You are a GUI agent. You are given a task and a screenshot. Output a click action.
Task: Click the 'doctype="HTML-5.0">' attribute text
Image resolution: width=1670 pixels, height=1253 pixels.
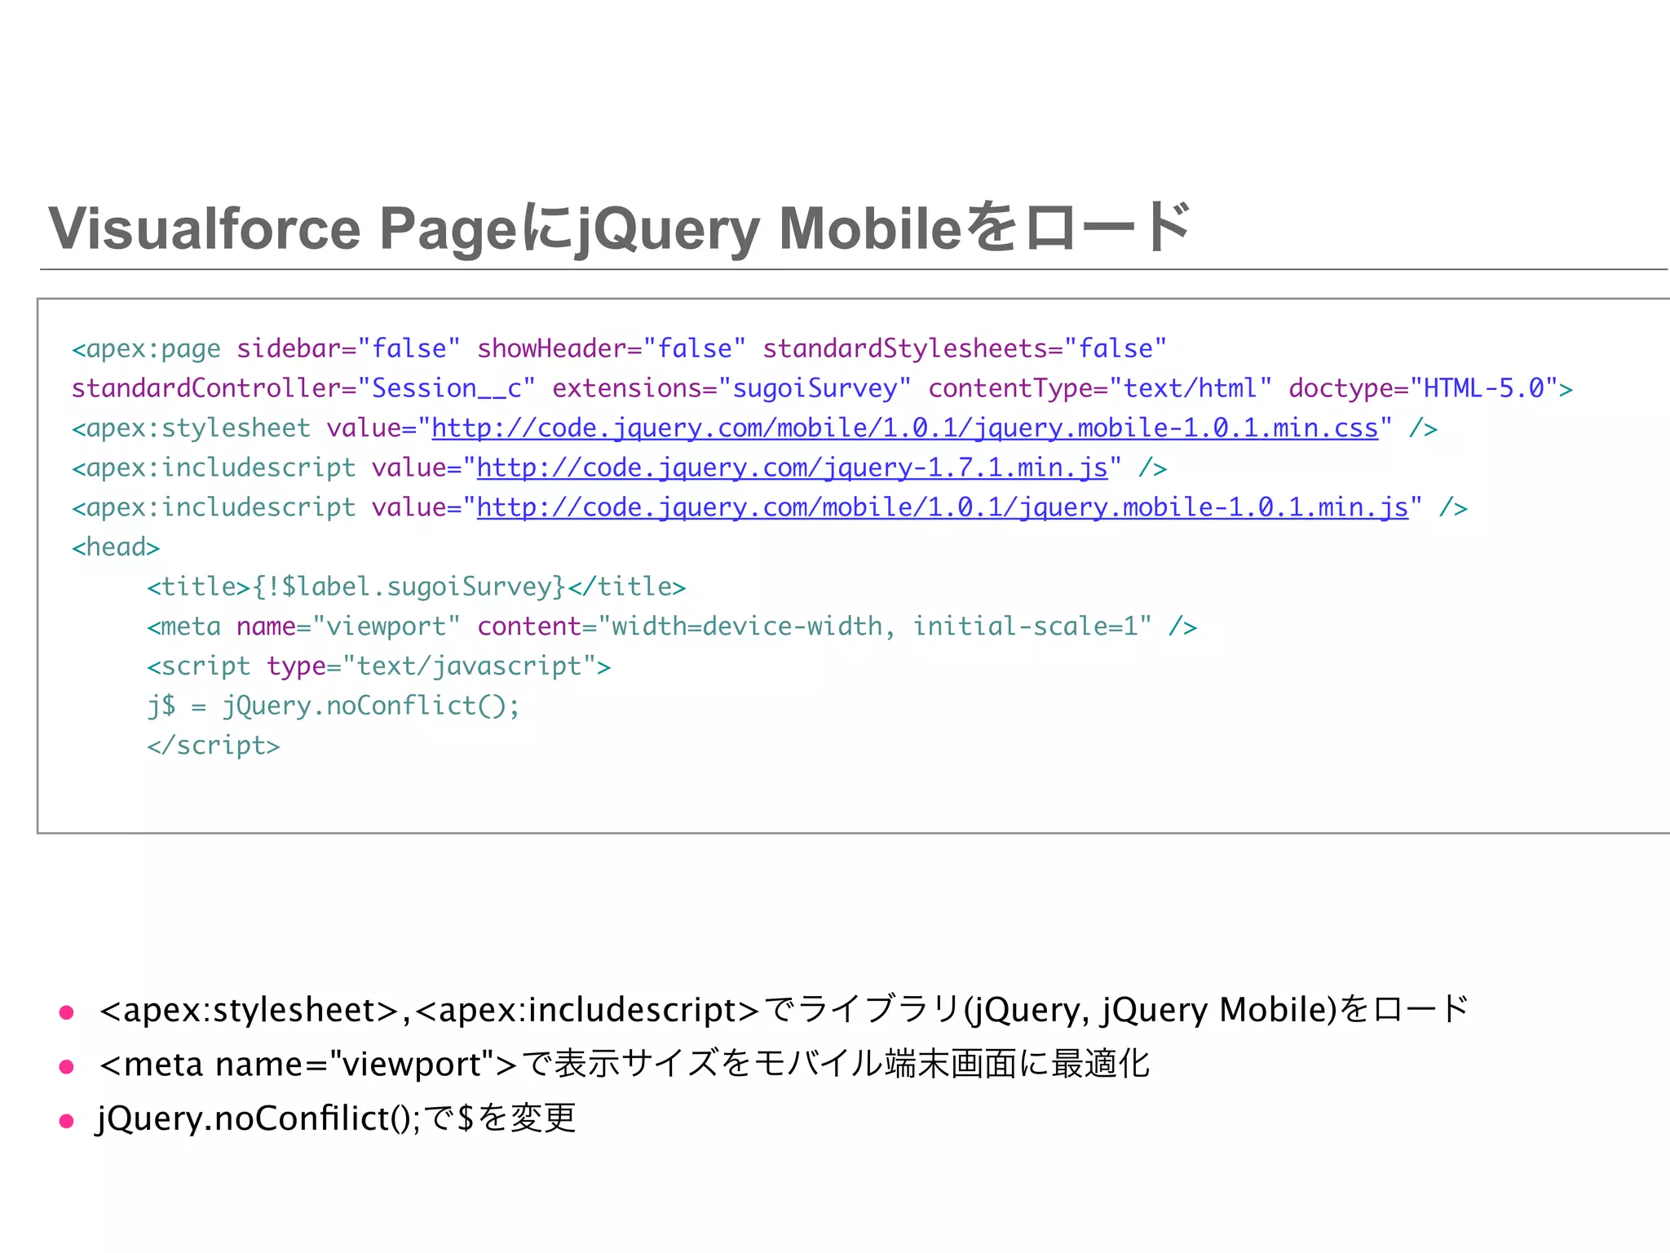point(1430,388)
